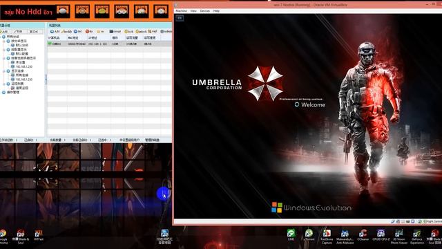
Task: Click the panel splitter handle between tree and list
Action: pyautogui.click(x=46, y=80)
